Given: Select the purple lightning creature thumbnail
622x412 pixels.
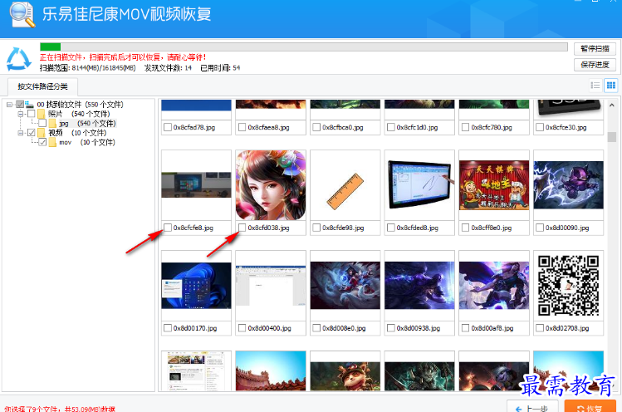Looking at the screenshot, I should (x=569, y=185).
